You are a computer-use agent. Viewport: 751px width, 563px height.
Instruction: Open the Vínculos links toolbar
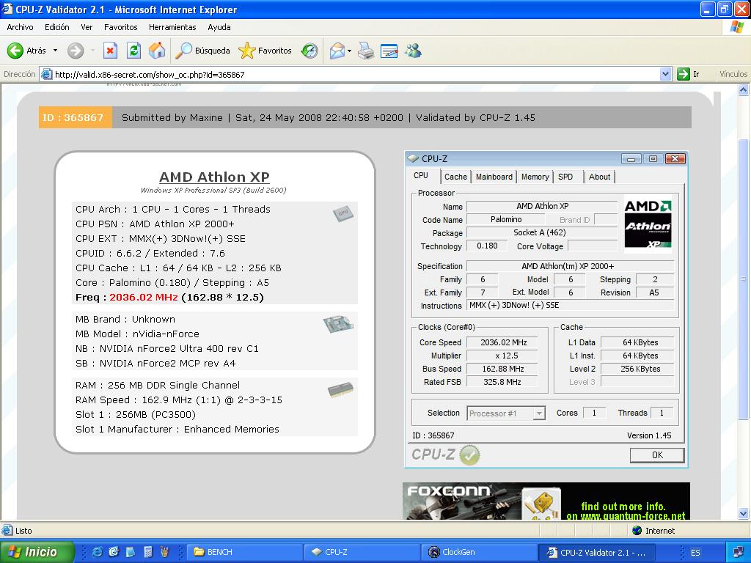pos(733,74)
